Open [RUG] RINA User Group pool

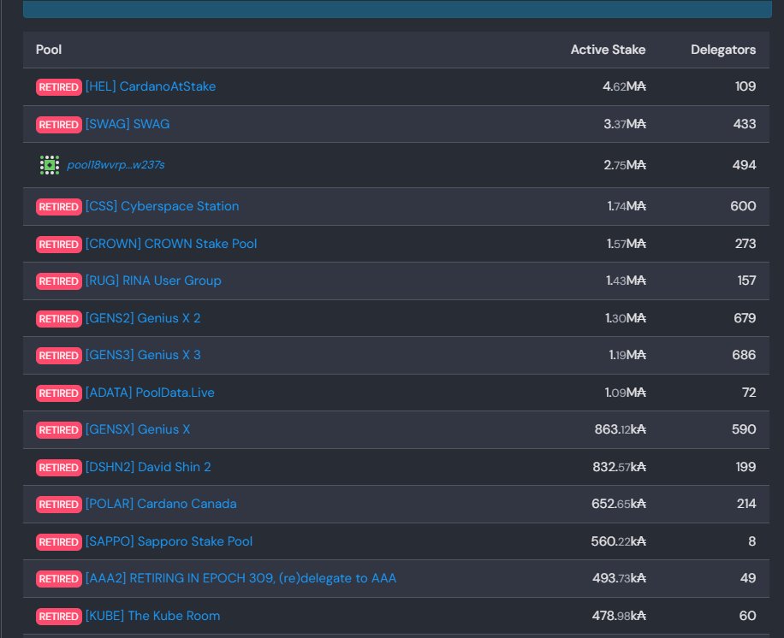pyautogui.click(x=153, y=281)
